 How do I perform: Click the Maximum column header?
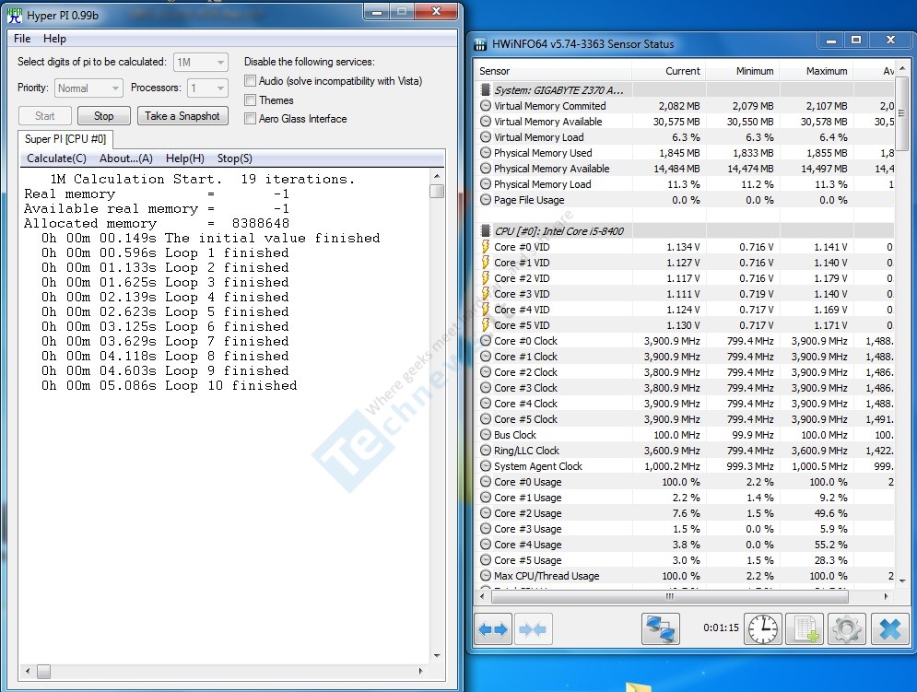point(816,71)
